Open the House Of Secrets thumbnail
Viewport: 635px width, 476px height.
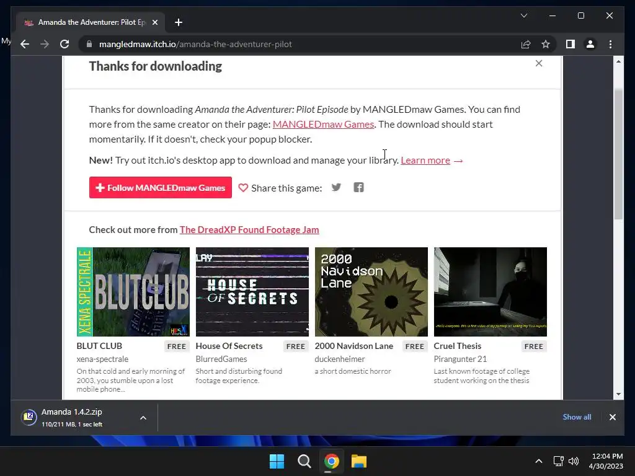pyautogui.click(x=252, y=291)
